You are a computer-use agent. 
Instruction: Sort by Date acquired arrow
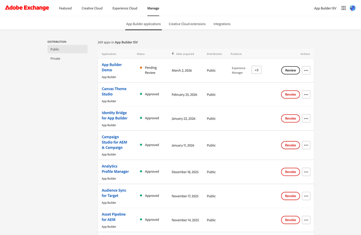[173, 53]
